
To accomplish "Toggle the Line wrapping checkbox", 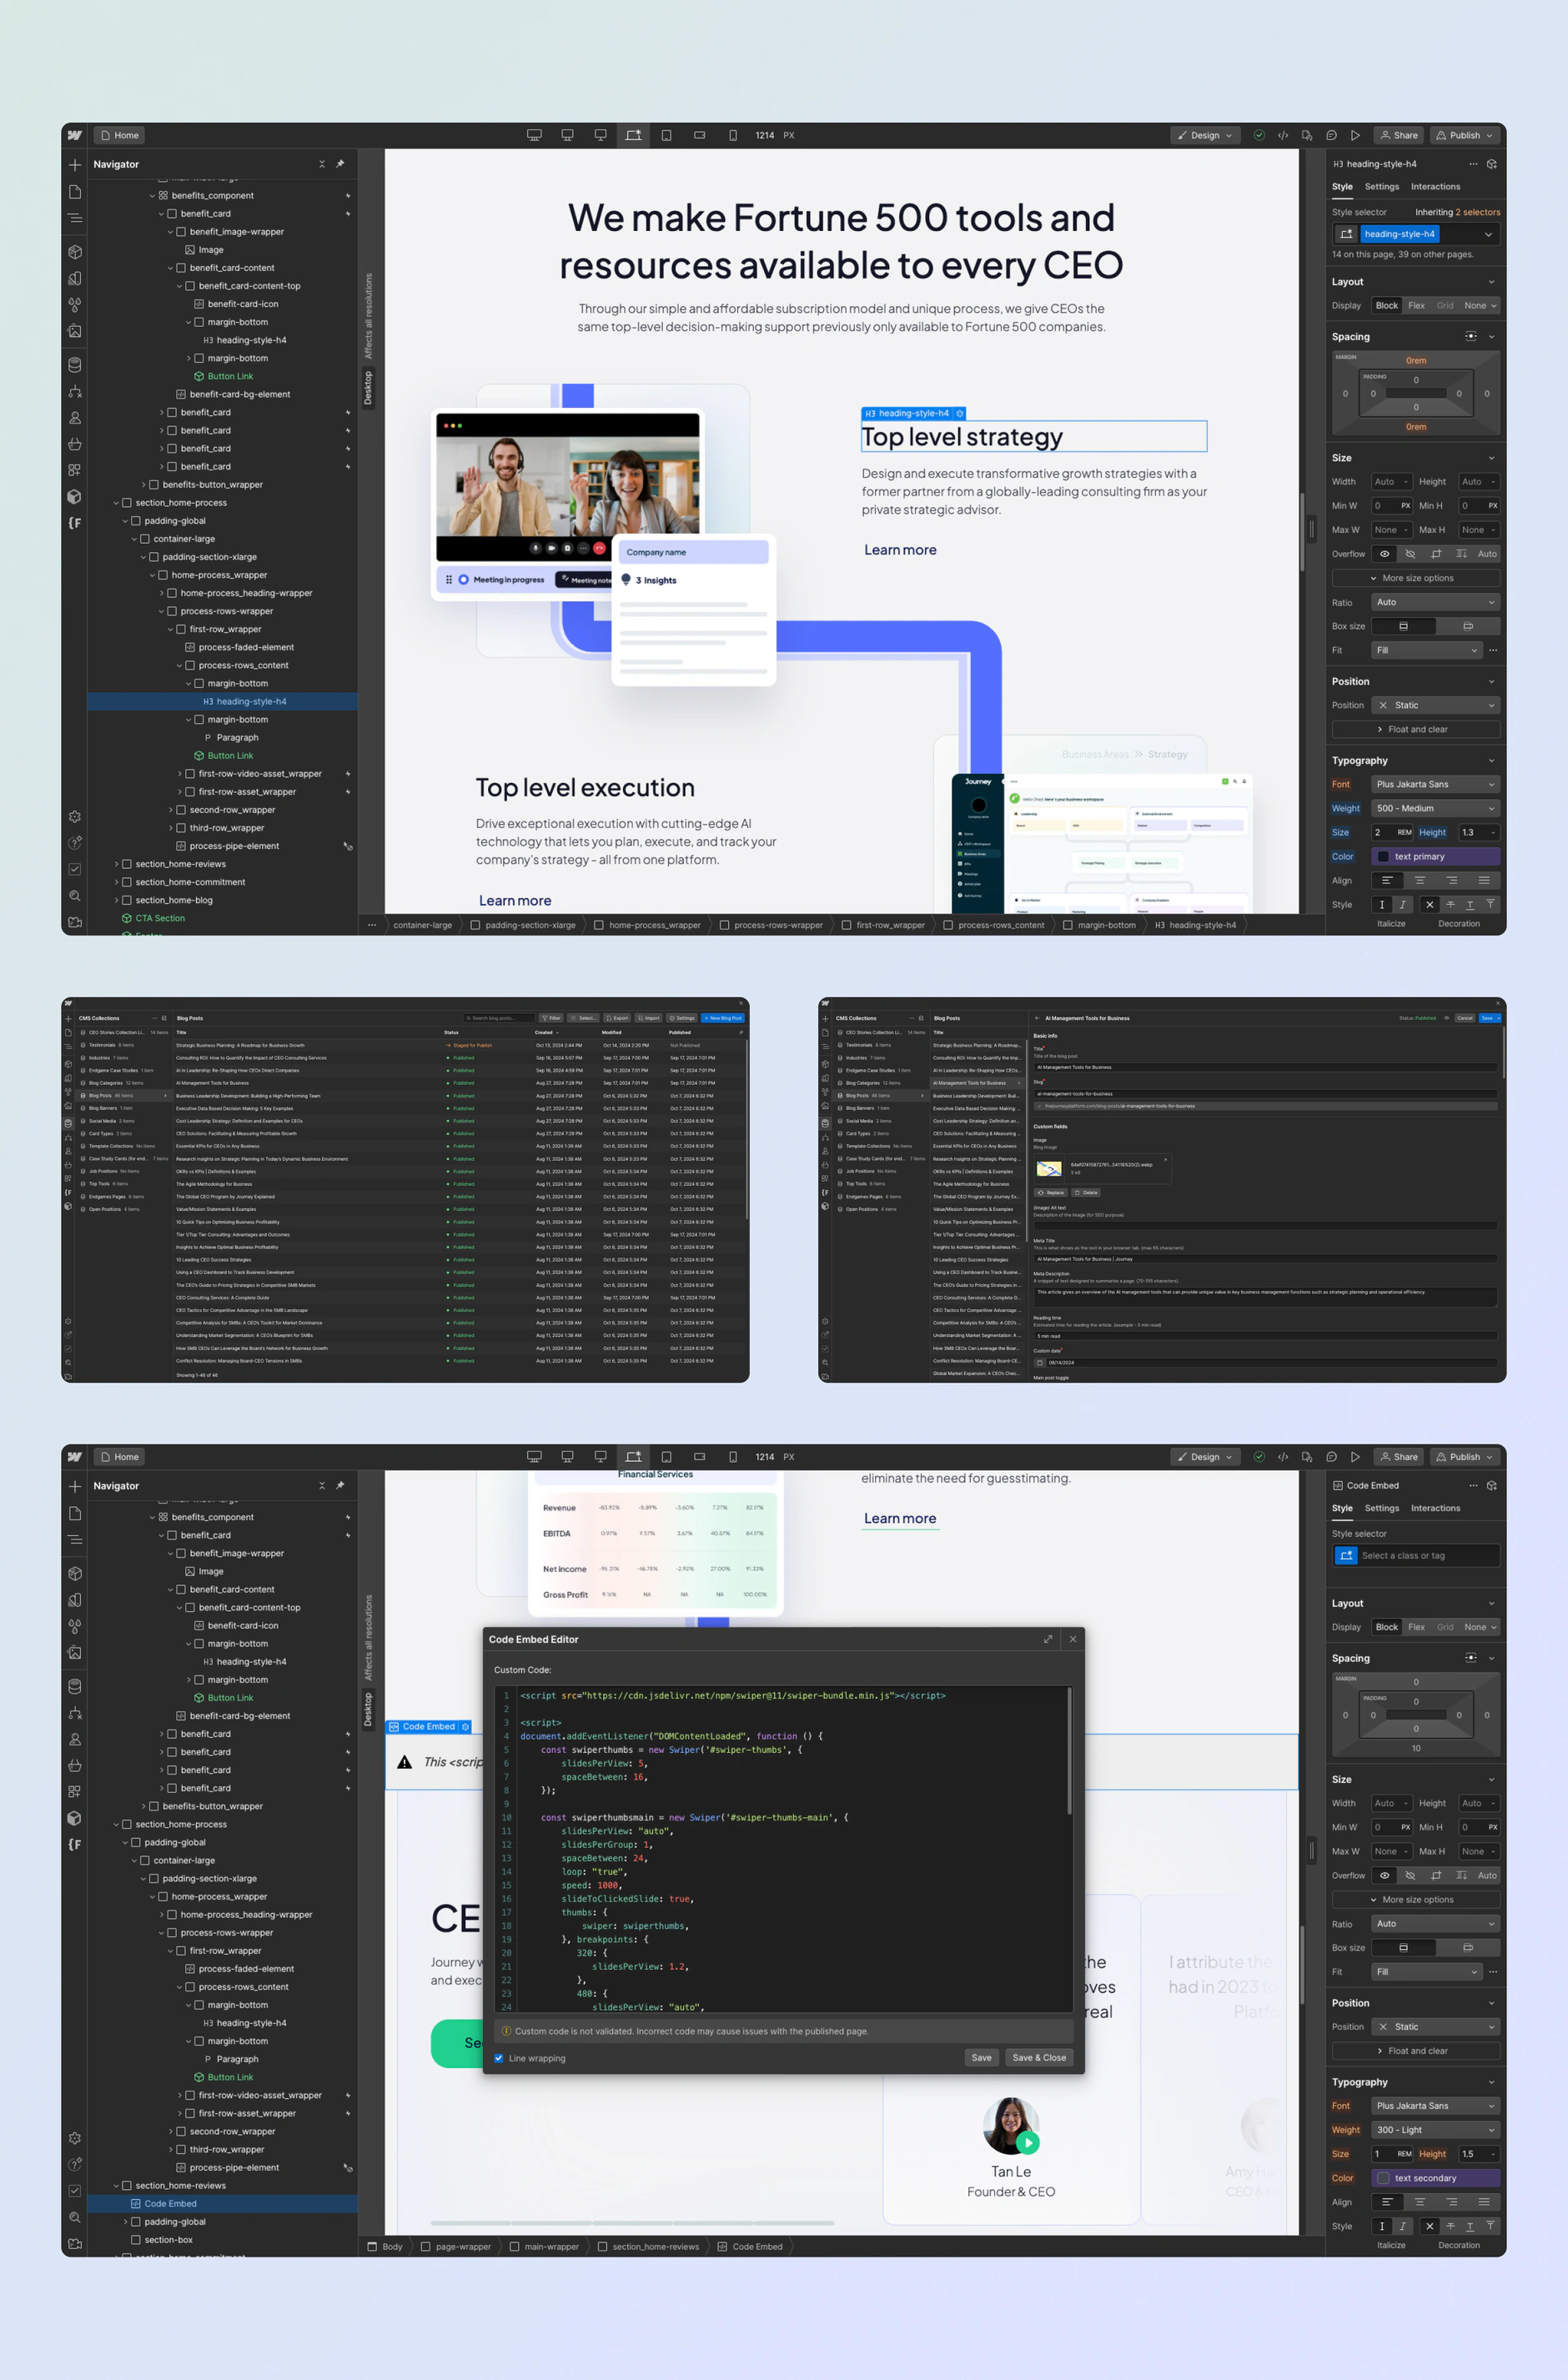I will (499, 2058).
